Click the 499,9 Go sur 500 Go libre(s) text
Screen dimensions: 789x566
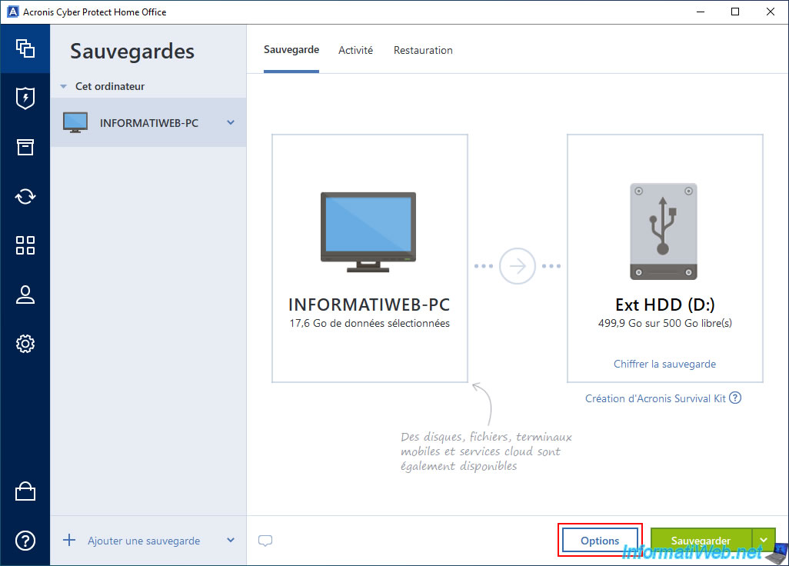[665, 323]
